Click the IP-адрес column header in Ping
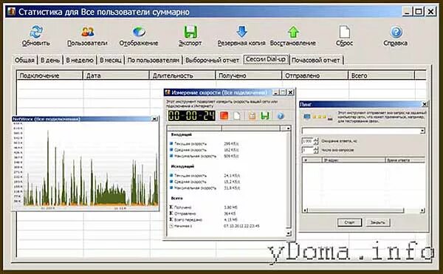 click(354, 160)
